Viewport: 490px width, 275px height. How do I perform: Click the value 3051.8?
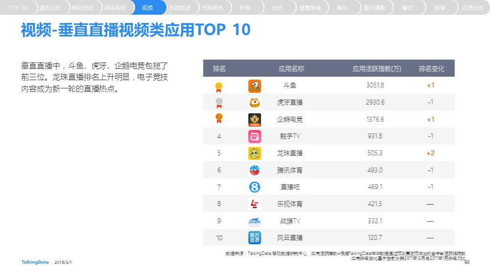(x=375, y=85)
